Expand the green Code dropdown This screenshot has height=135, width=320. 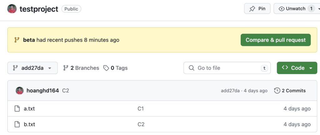click(297, 68)
